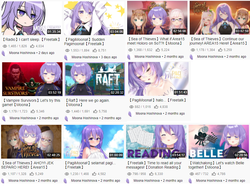This screenshot has height=186, width=250.
Task: Open title 'What if Area15 meet Holoro on SoT'
Action: [156, 41]
